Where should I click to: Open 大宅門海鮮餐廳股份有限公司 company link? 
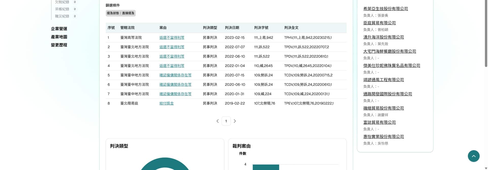coord(389,51)
